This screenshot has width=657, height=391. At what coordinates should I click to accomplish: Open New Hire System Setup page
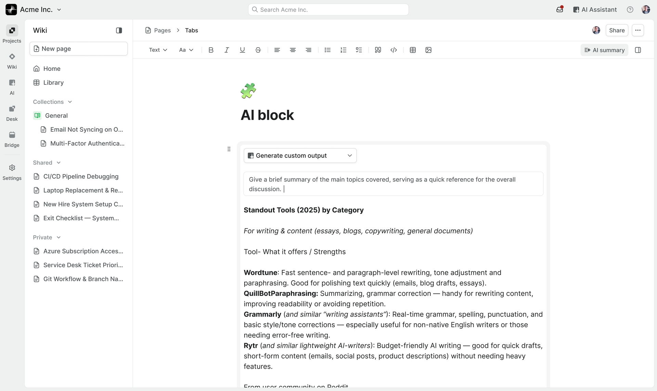point(79,205)
